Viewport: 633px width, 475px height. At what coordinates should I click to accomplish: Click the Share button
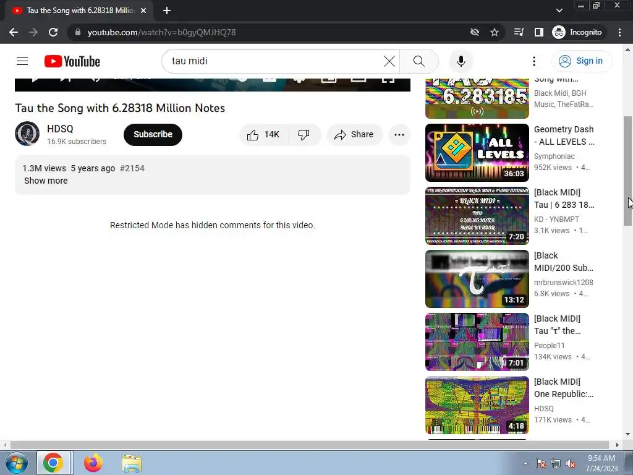(354, 134)
